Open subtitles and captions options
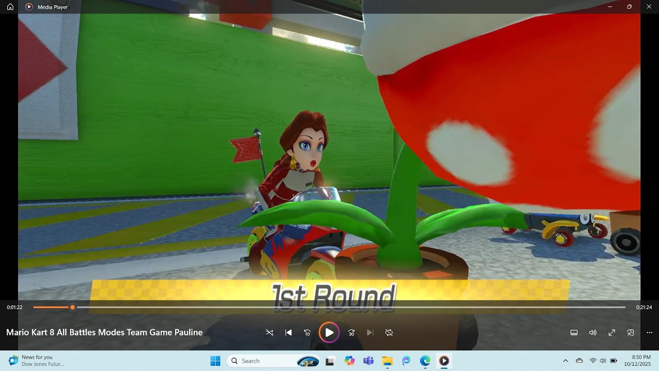659x371 pixels. (574, 332)
